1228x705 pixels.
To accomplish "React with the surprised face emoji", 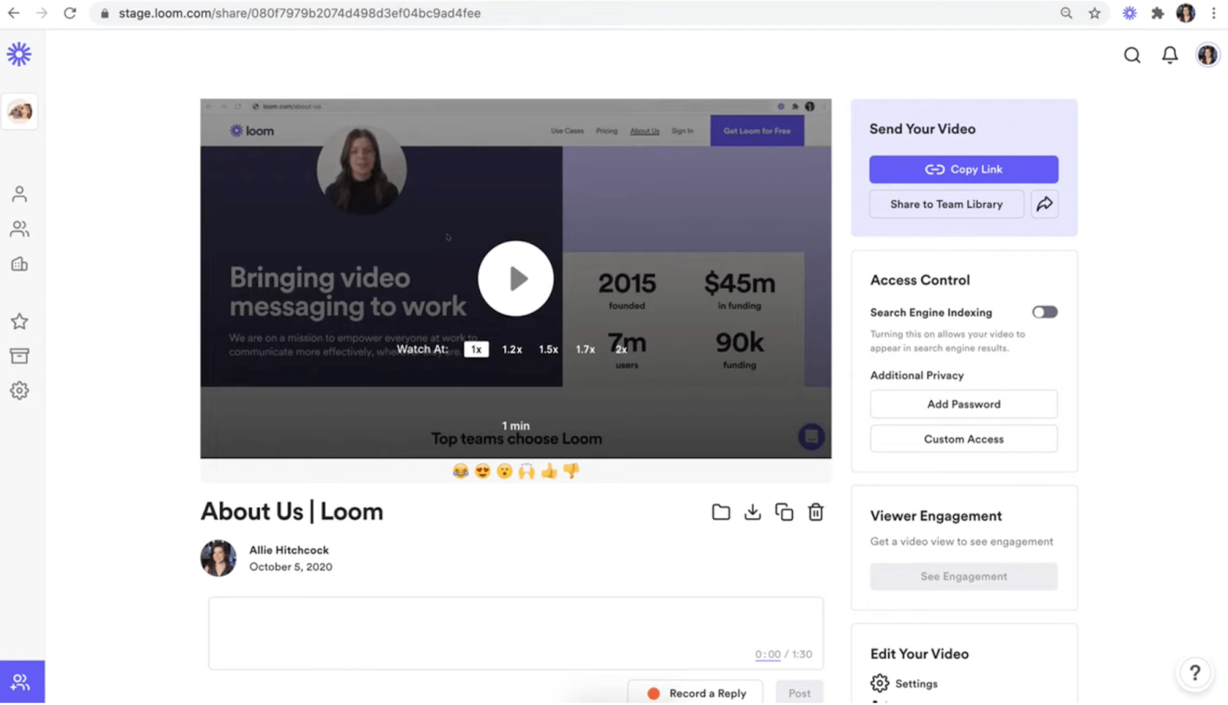I will click(504, 471).
